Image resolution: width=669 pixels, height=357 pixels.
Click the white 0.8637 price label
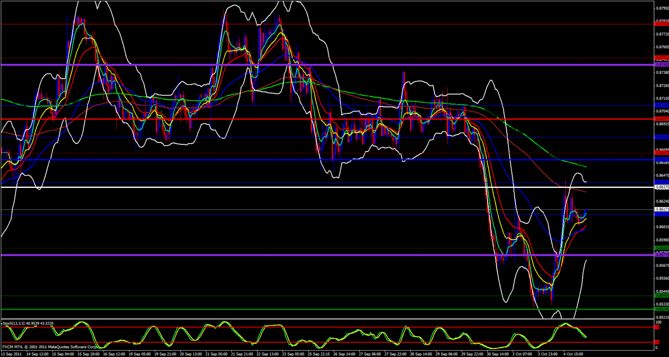pyautogui.click(x=661, y=187)
